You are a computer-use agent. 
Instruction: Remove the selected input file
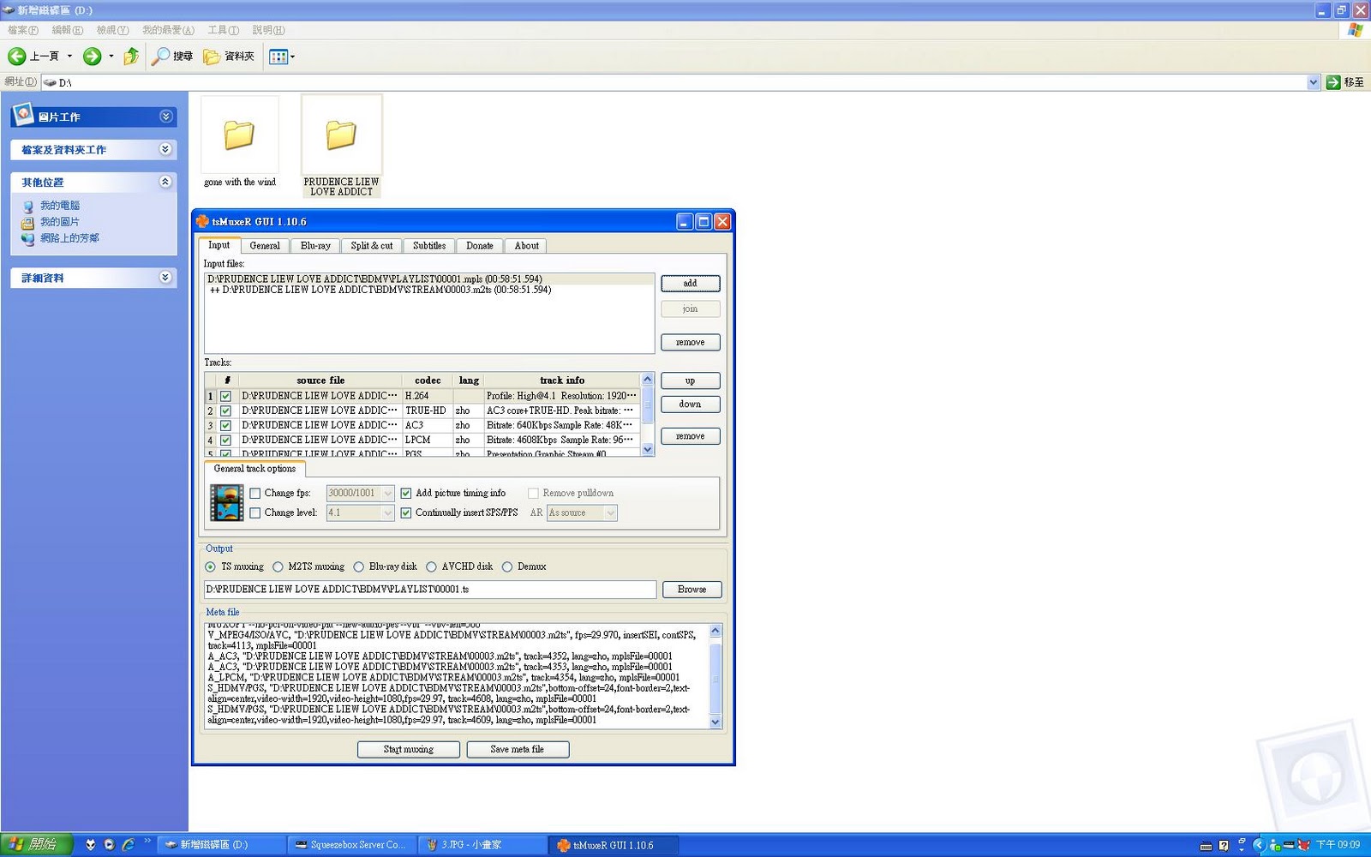point(690,343)
